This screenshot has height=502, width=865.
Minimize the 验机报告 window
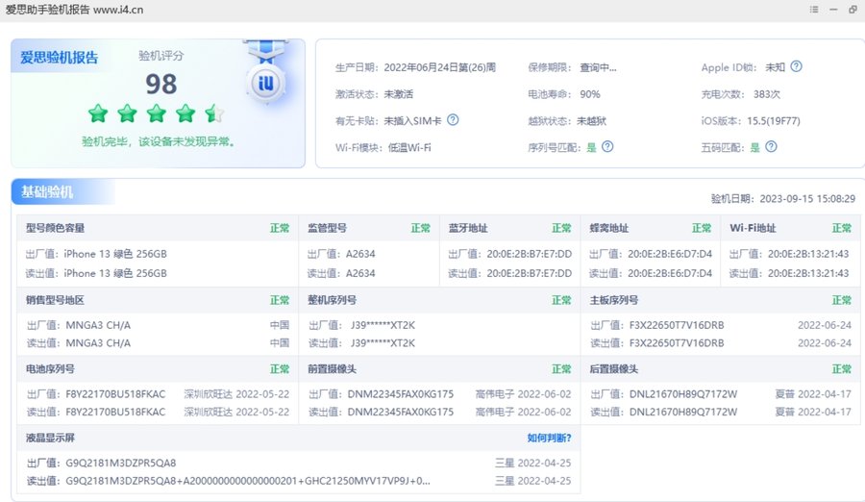pyautogui.click(x=833, y=10)
